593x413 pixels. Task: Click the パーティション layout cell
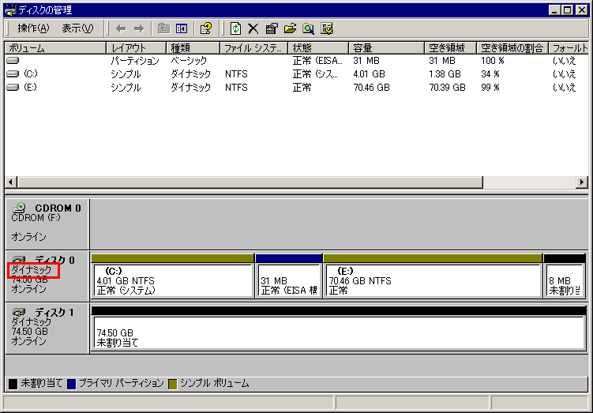tap(135, 61)
